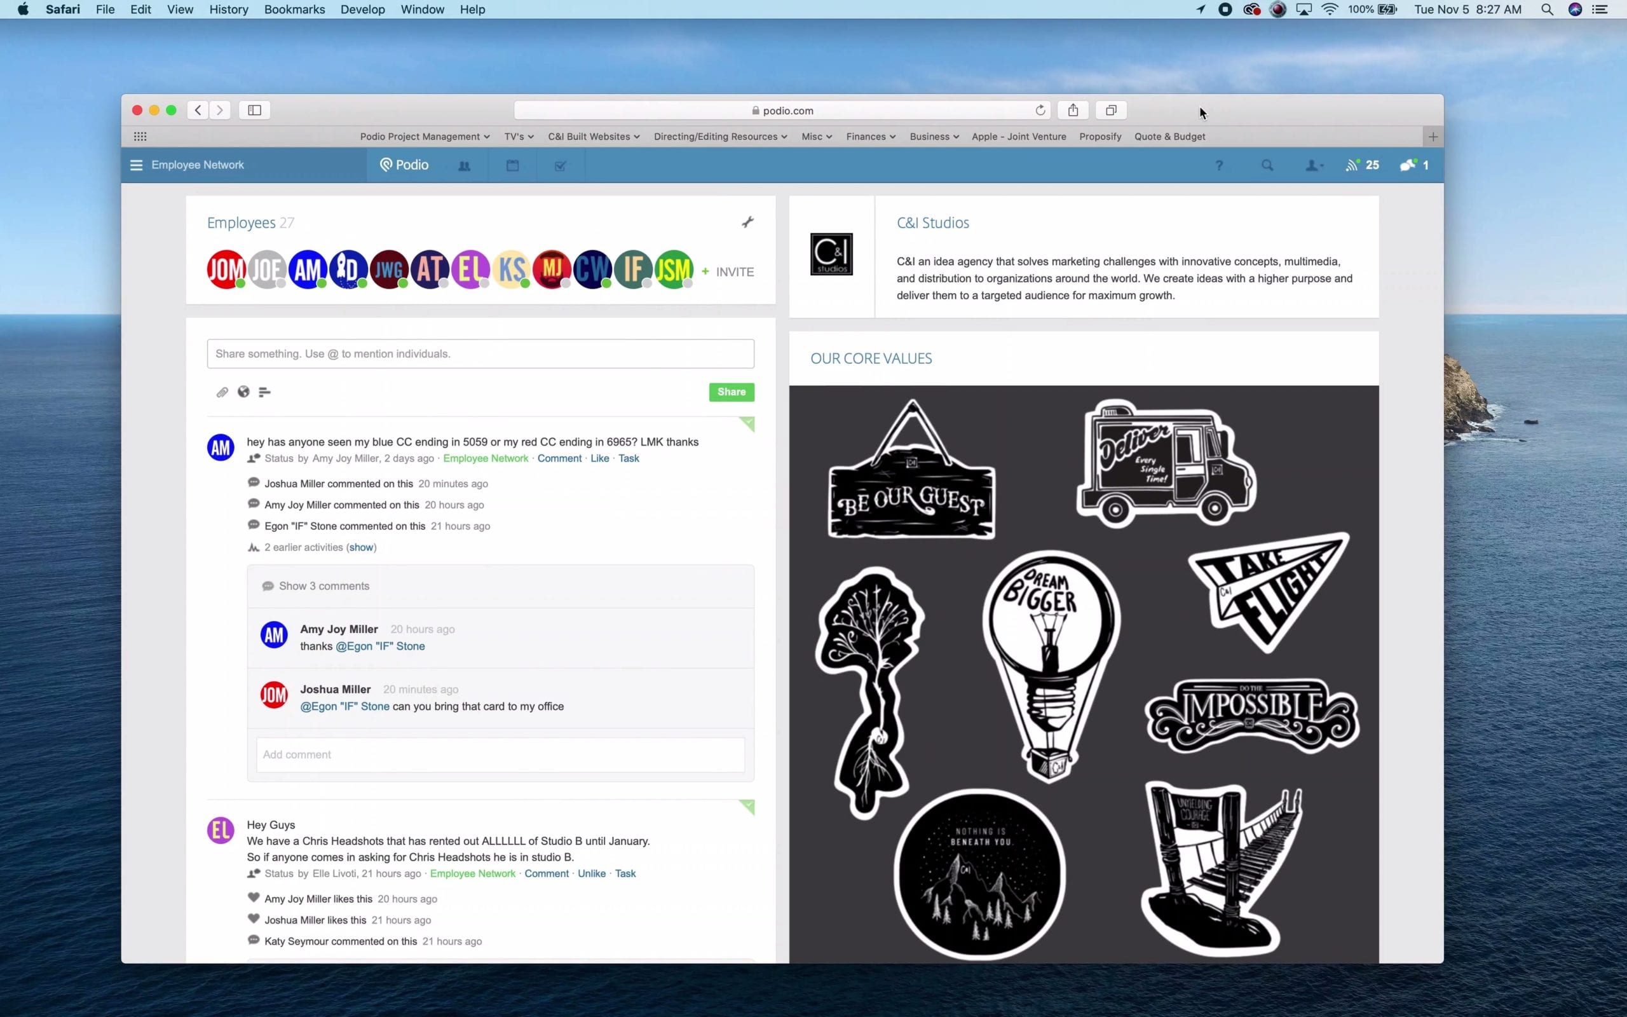1627x1017 pixels.
Task: Open notifications showing 25
Action: tap(1362, 165)
